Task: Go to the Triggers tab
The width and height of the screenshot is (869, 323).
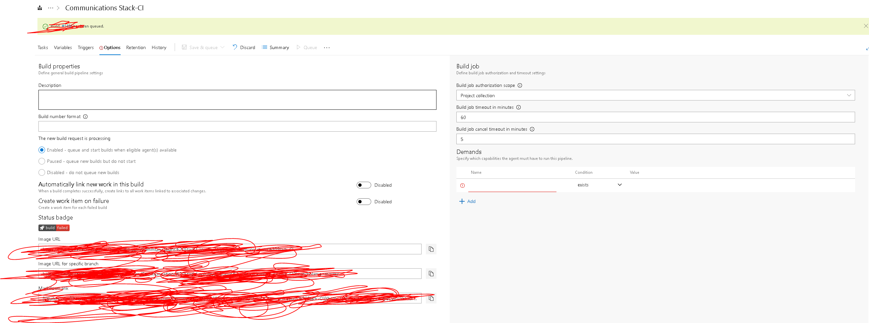Action: pyautogui.click(x=86, y=48)
